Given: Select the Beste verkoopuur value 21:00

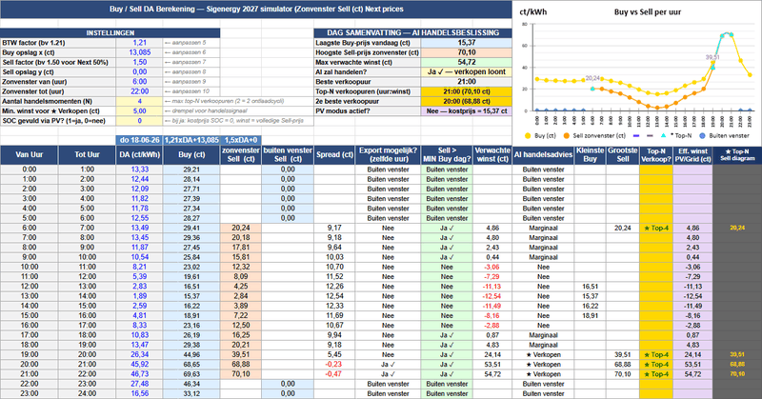Looking at the screenshot, I should 466,82.
